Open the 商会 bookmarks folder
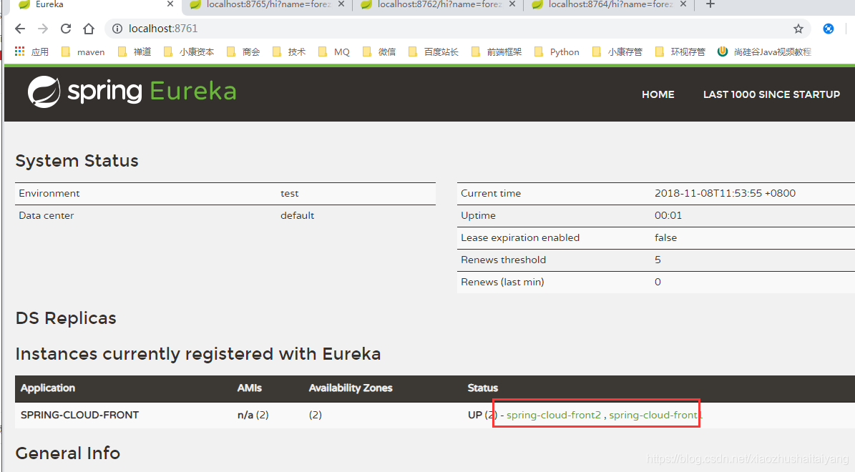Viewport: 855px width, 472px height. click(243, 51)
